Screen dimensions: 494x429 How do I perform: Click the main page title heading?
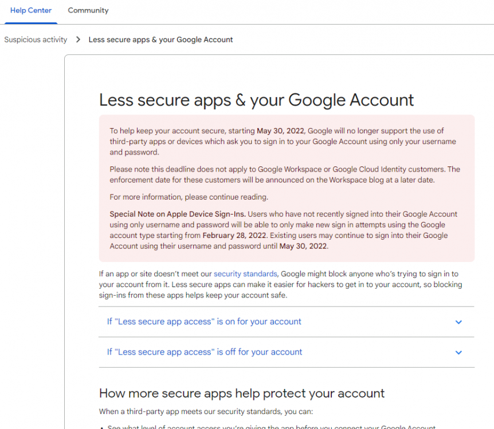pos(256,100)
